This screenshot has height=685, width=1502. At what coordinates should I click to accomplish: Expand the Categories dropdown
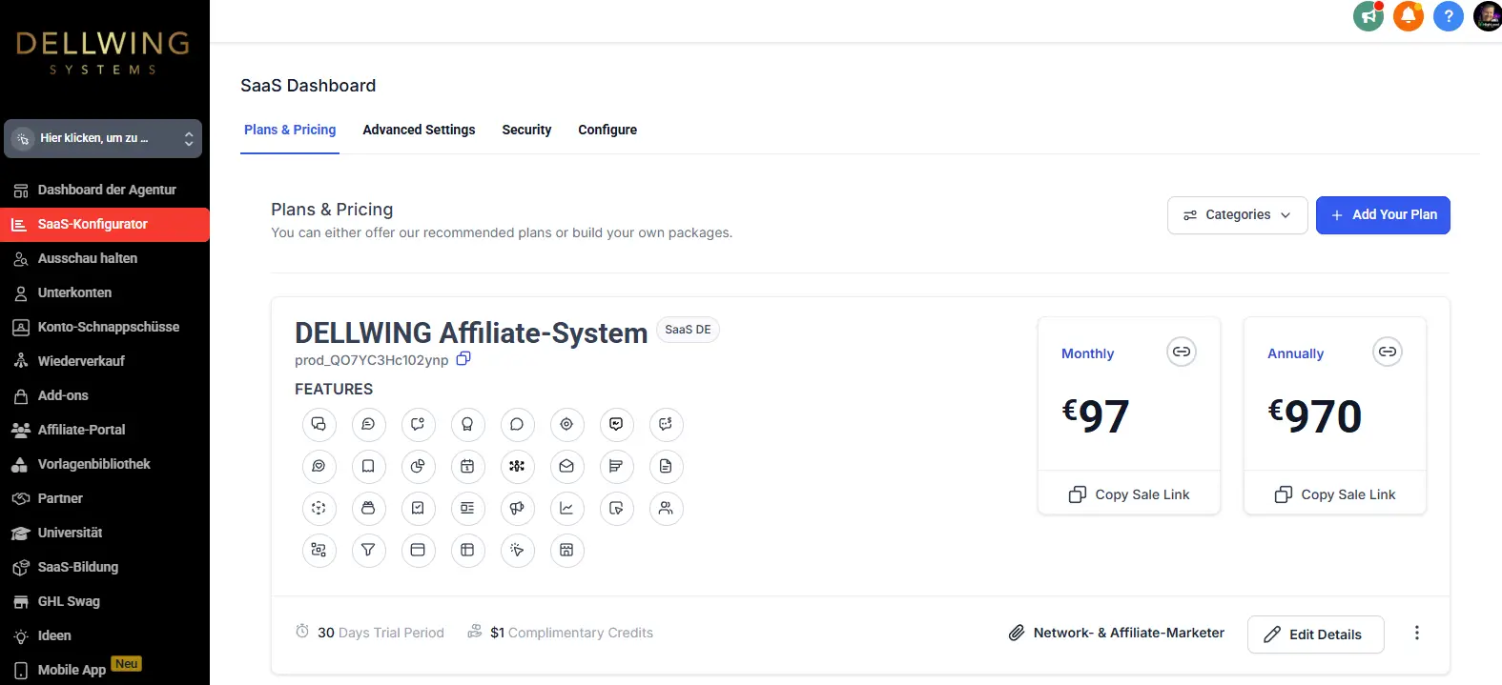tap(1237, 215)
